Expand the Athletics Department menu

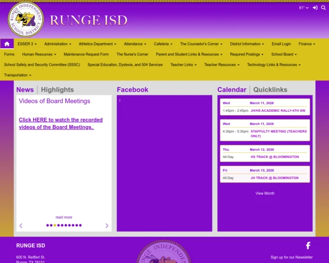coord(97,44)
